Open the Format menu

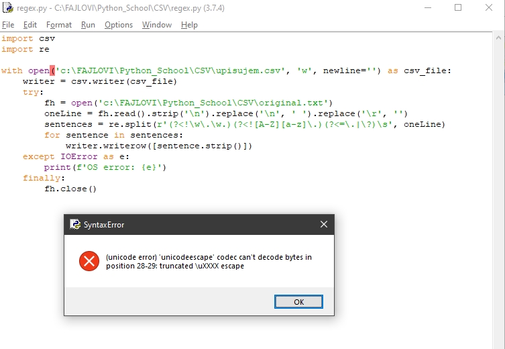(59, 25)
